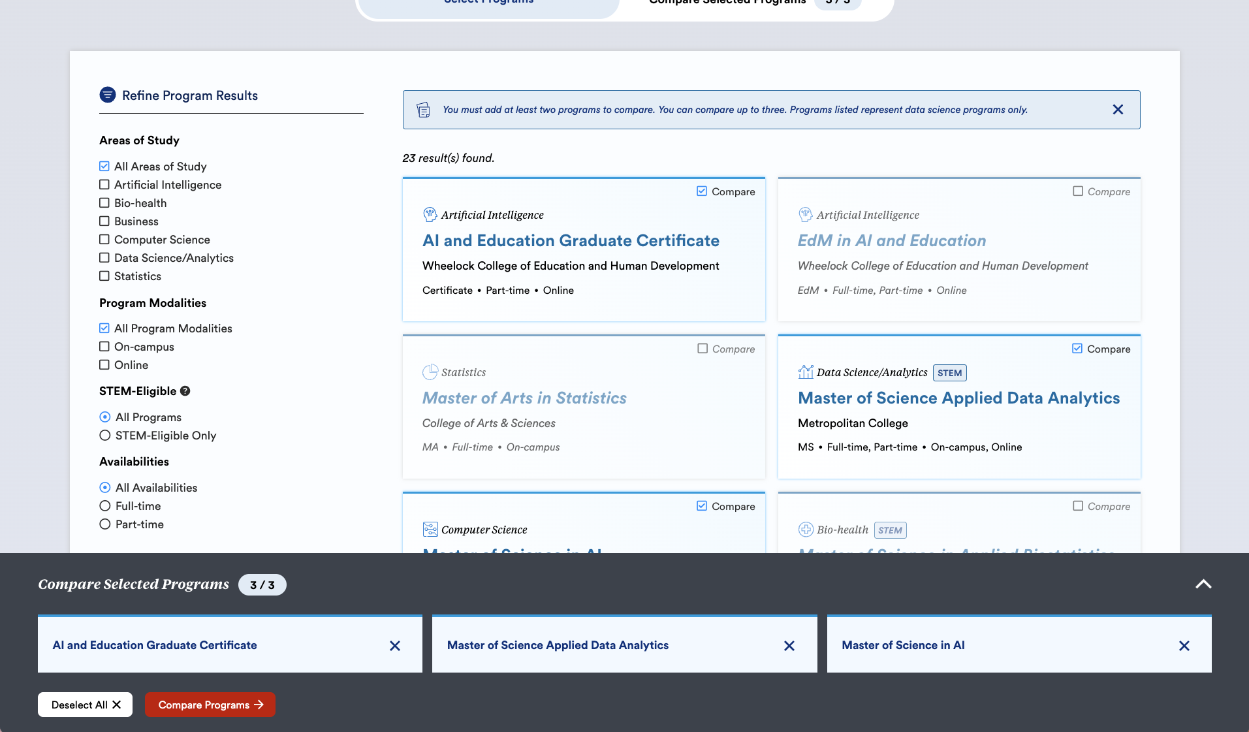Check the Artificial Intelligence area filter
Viewport: 1249px width, 732px height.
tap(104, 184)
